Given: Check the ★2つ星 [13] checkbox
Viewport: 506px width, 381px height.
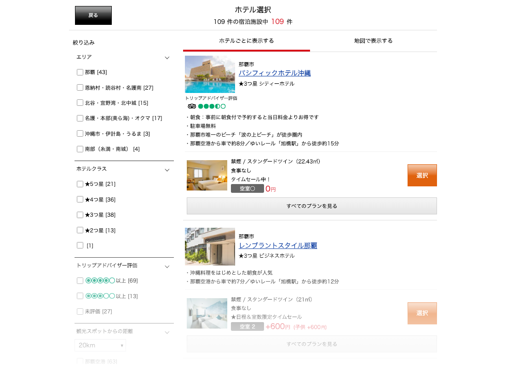Looking at the screenshot, I should pyautogui.click(x=80, y=230).
